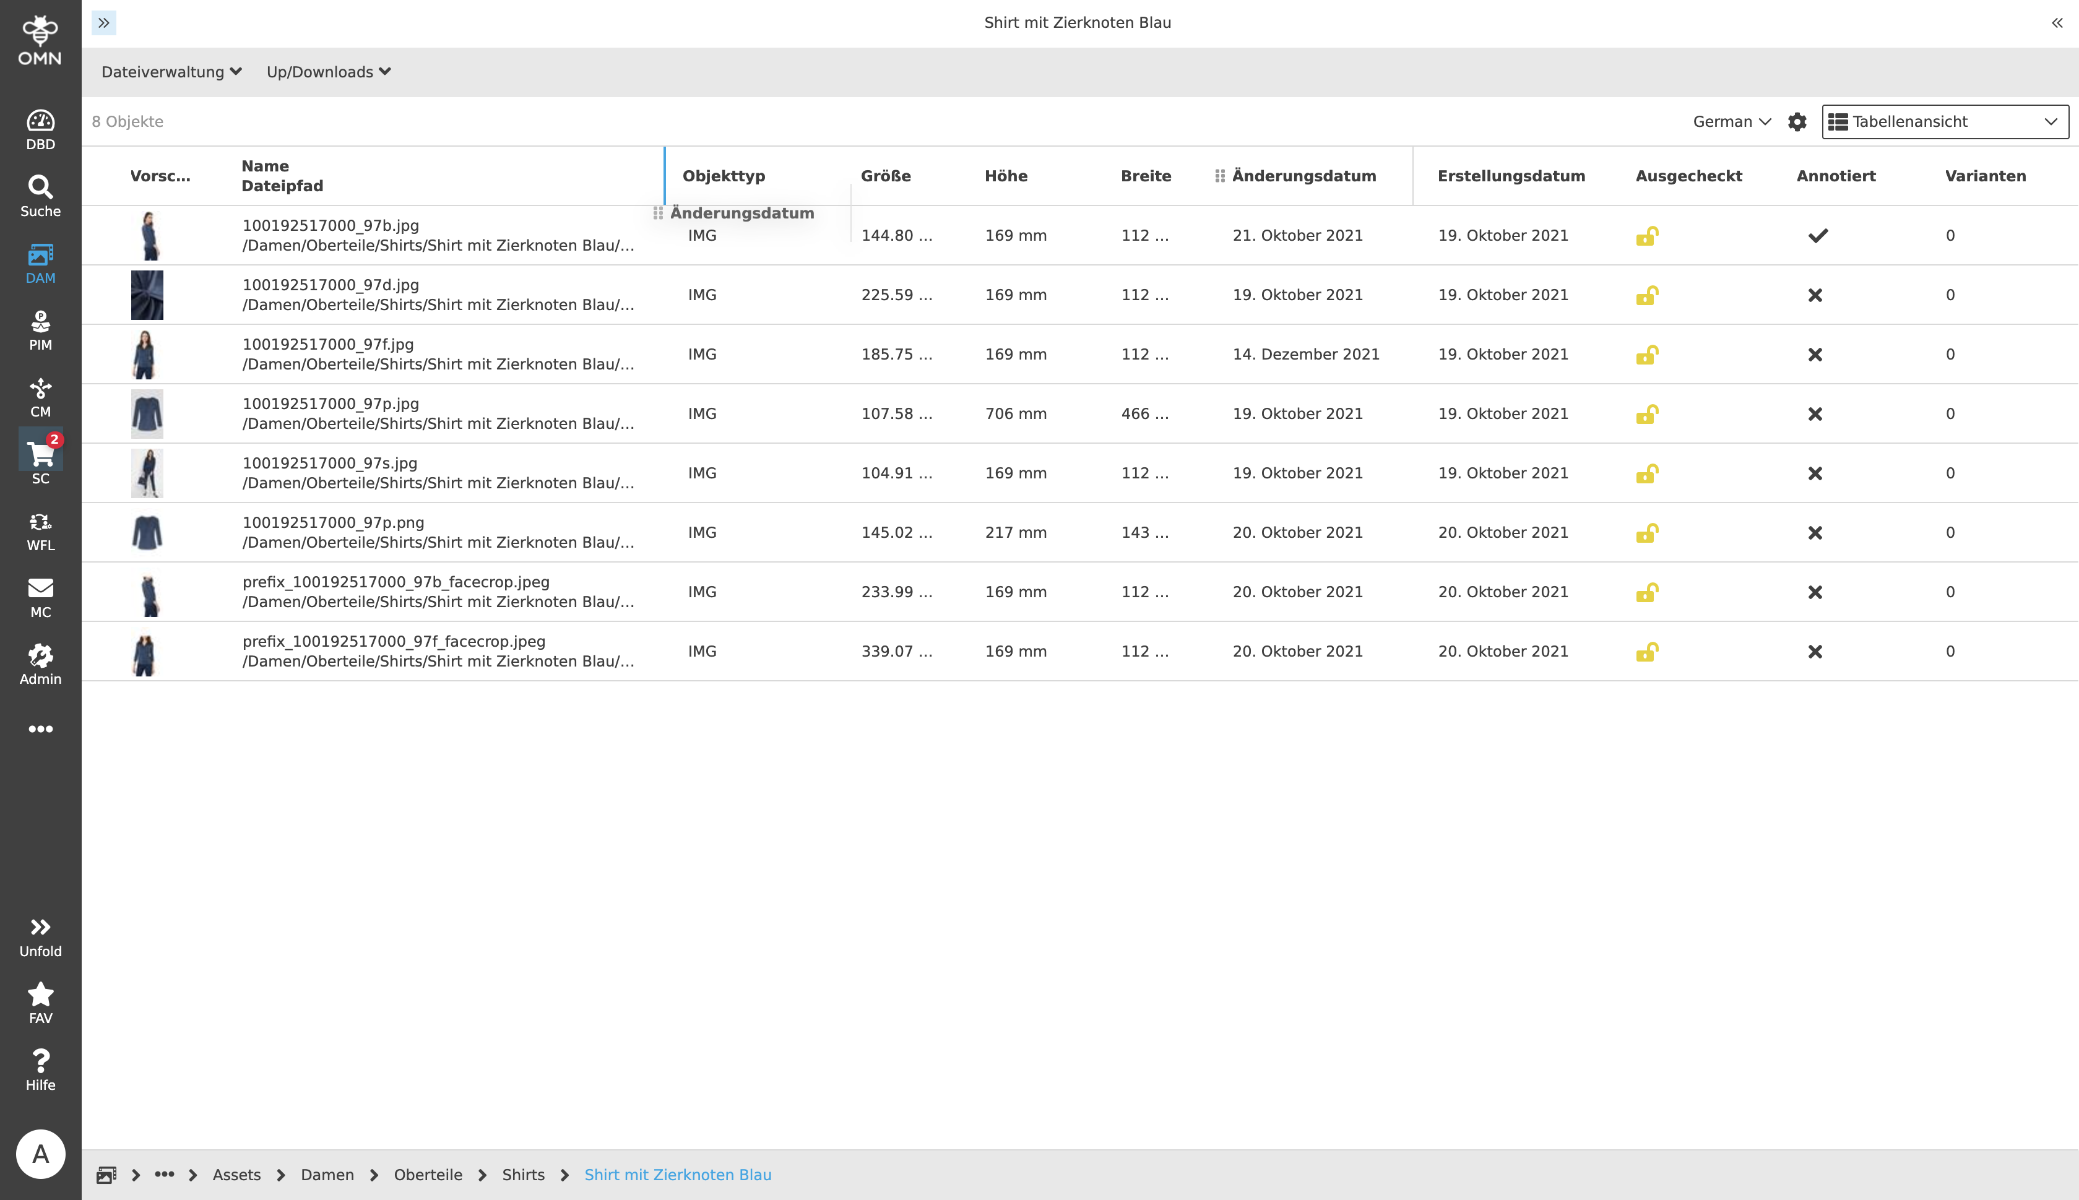Open the Up/Downloads menu
2079x1200 pixels.
(328, 72)
